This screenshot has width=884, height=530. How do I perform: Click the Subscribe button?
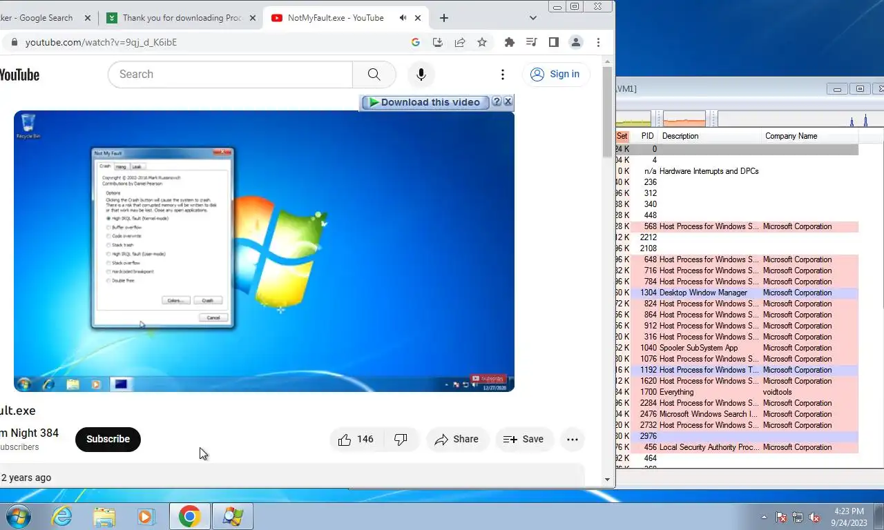coord(108,439)
